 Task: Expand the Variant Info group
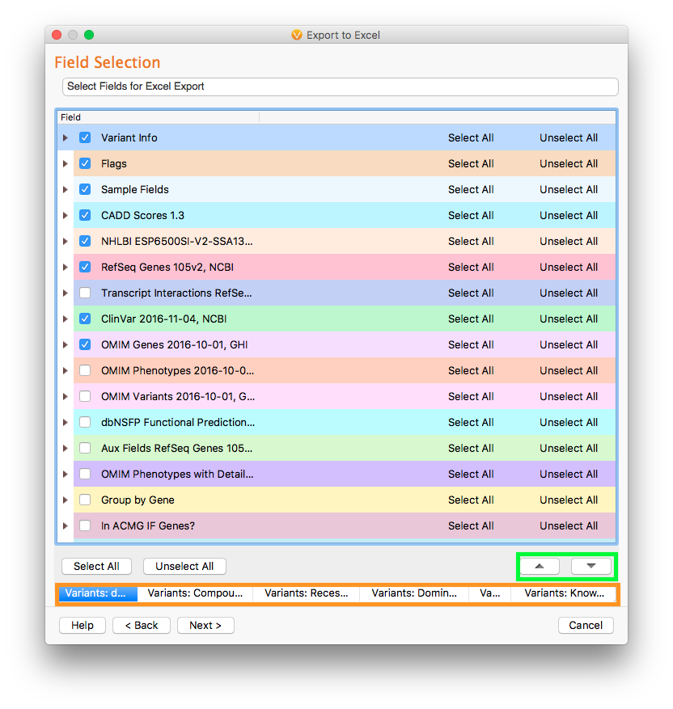pos(66,137)
